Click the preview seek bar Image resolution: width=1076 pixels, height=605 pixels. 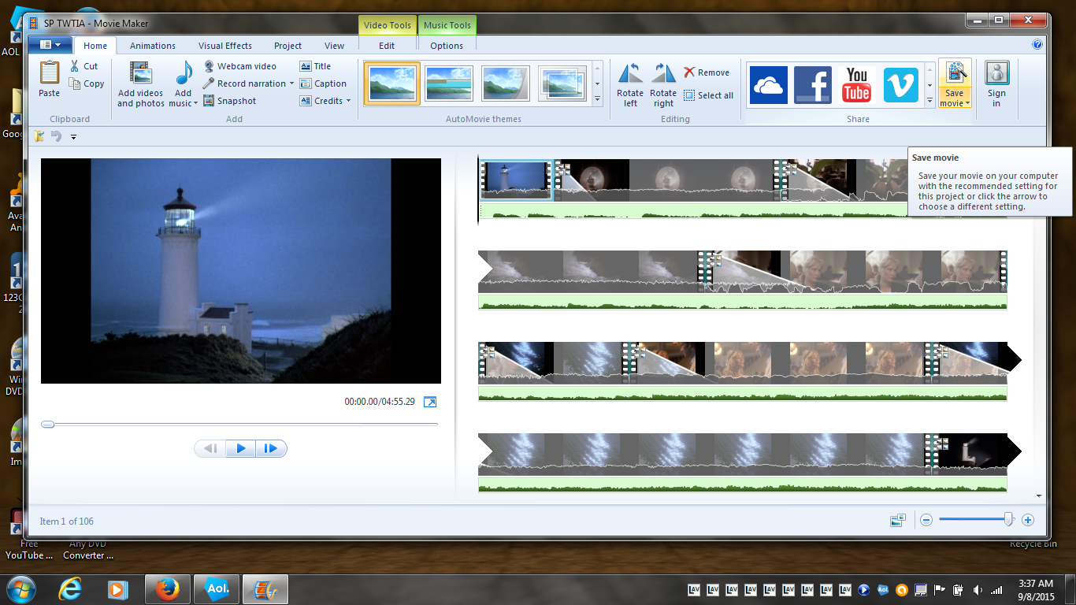click(x=239, y=424)
